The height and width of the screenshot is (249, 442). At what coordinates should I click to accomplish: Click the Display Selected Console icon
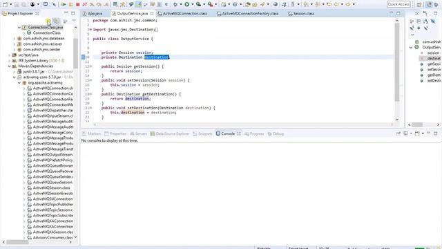click(x=405, y=133)
